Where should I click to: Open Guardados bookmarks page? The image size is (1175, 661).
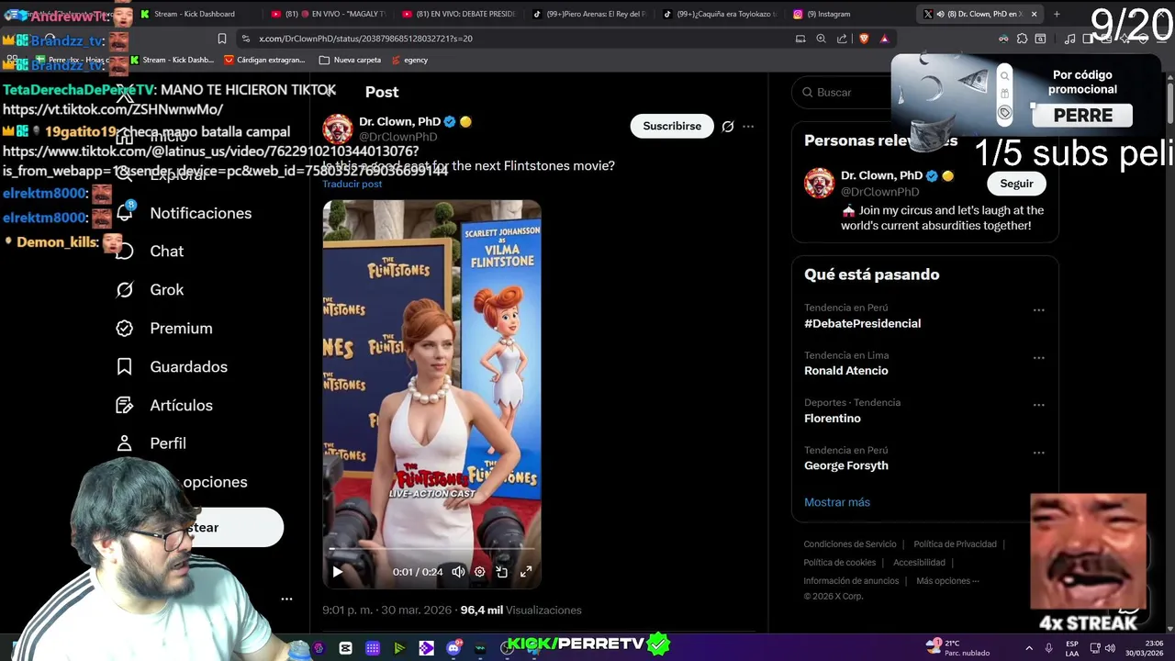point(188,366)
